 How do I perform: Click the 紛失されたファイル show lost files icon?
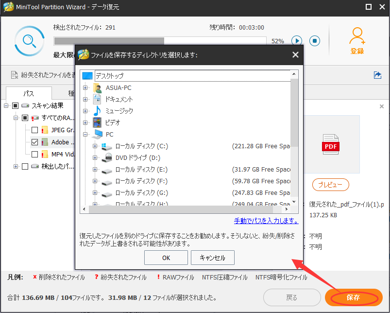[x=15, y=75]
